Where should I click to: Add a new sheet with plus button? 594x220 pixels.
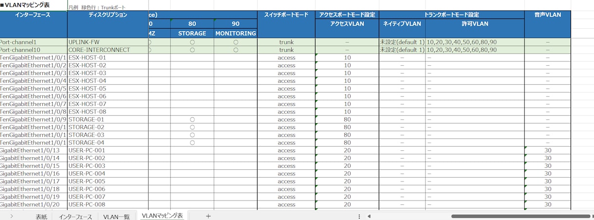[208, 216]
